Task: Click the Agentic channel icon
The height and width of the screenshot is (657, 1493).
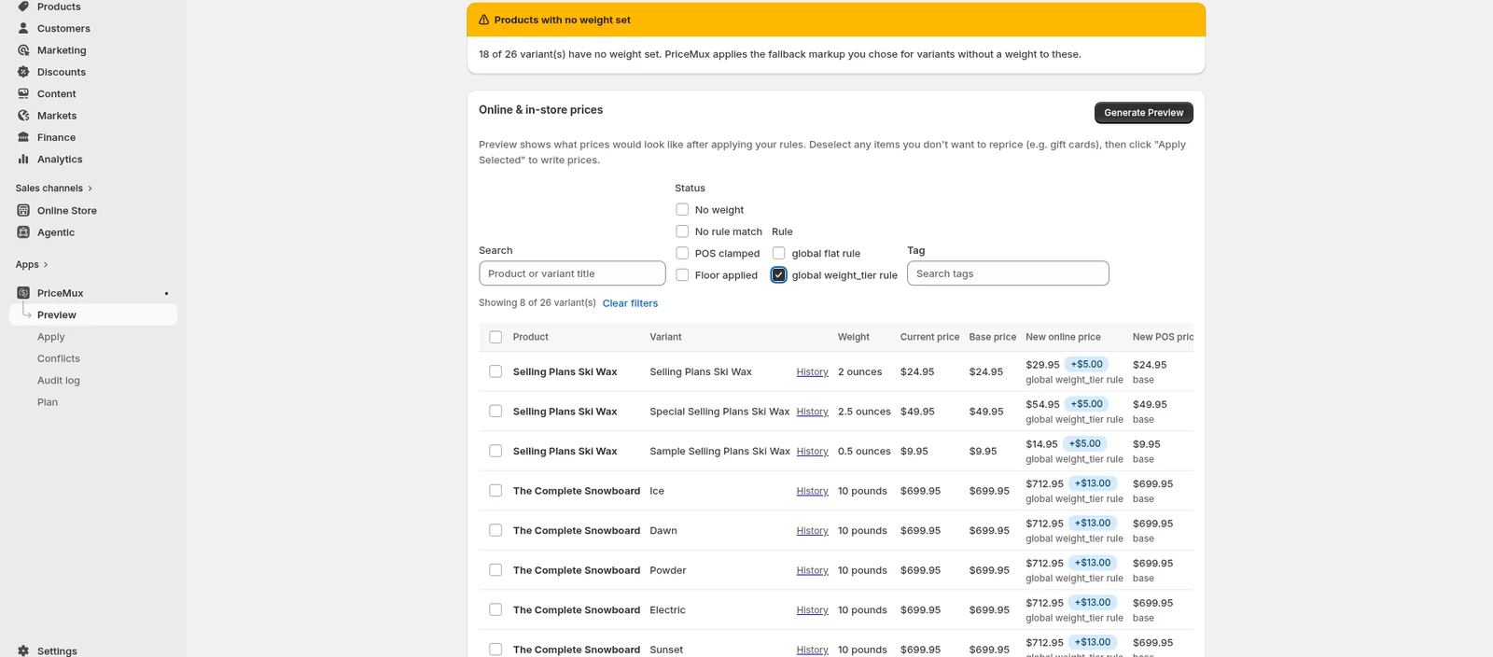Action: click(x=23, y=232)
